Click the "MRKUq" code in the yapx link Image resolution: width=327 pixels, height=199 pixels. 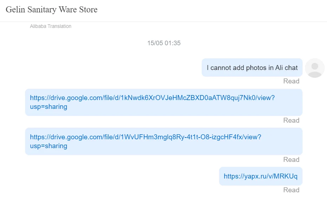286,176
